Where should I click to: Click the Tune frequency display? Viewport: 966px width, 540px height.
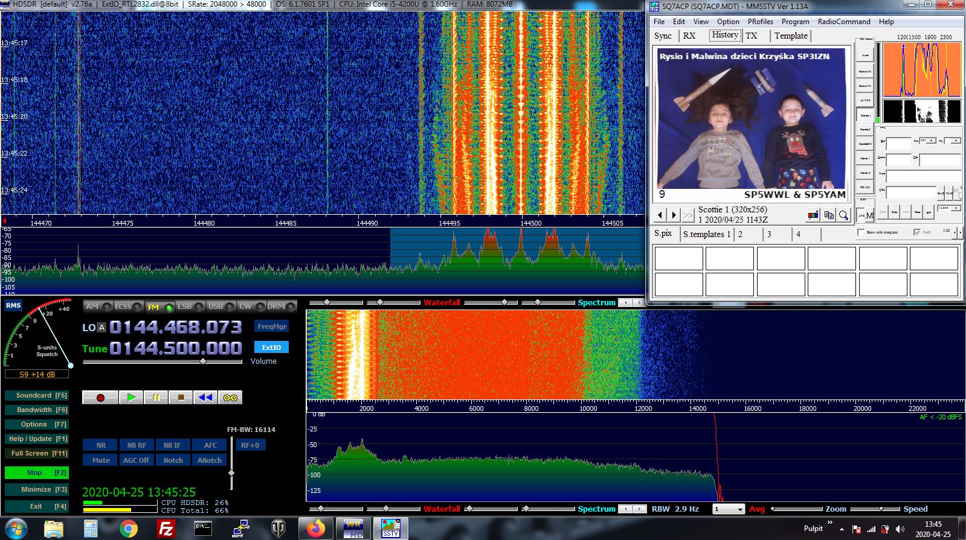[175, 349]
